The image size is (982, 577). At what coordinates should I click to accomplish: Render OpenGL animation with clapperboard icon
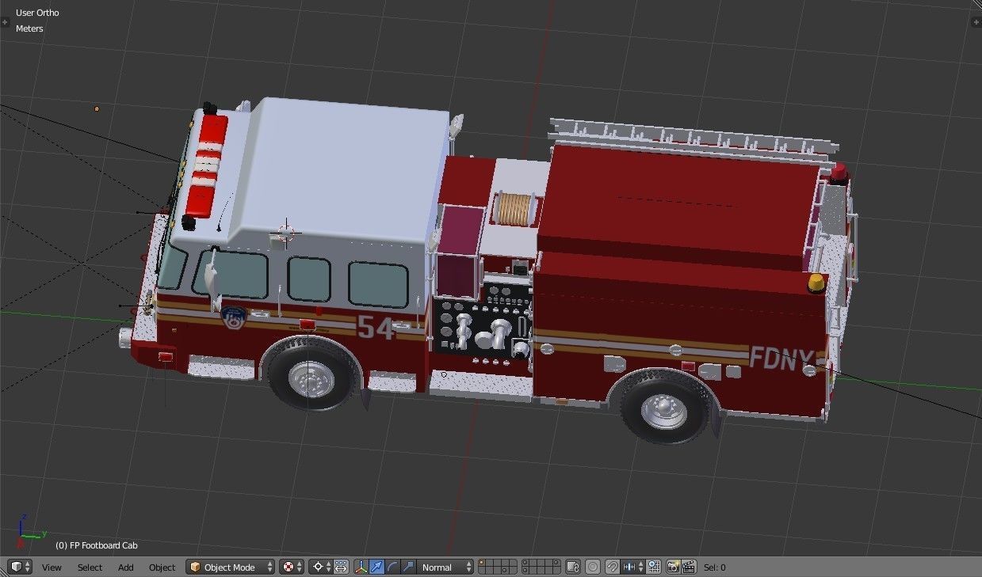[689, 567]
